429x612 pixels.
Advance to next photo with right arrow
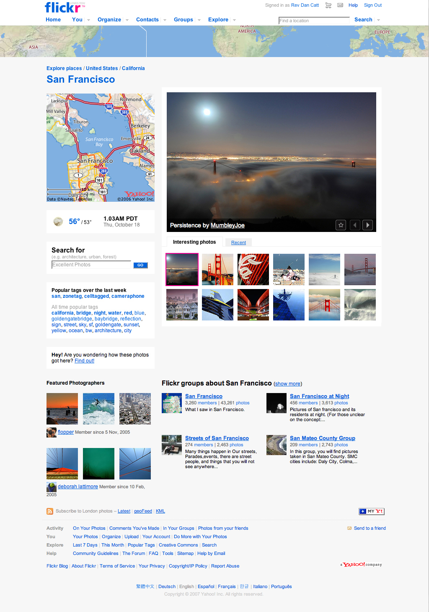click(367, 225)
